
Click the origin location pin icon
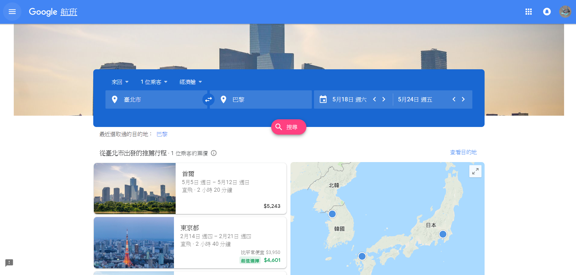pos(115,99)
